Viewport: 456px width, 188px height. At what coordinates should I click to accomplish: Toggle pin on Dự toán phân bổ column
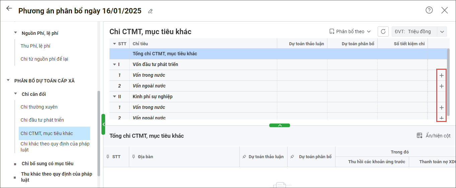(x=292, y=157)
